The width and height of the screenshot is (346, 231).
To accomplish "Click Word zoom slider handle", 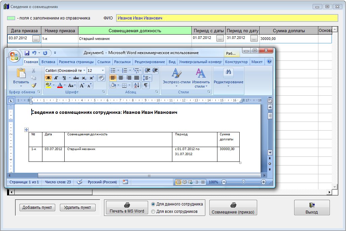I will (x=243, y=182).
